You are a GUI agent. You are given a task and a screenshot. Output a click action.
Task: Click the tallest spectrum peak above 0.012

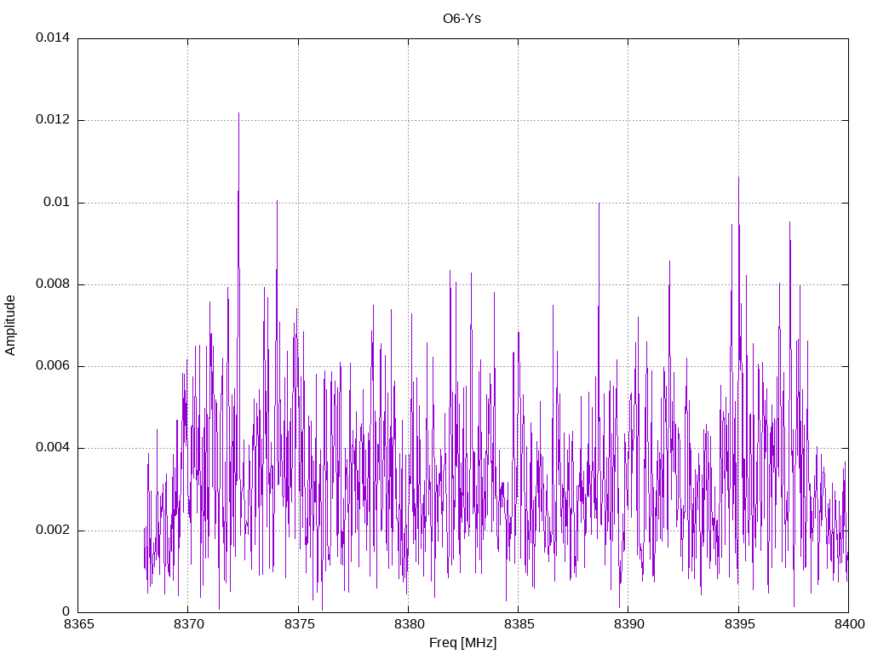(x=238, y=113)
